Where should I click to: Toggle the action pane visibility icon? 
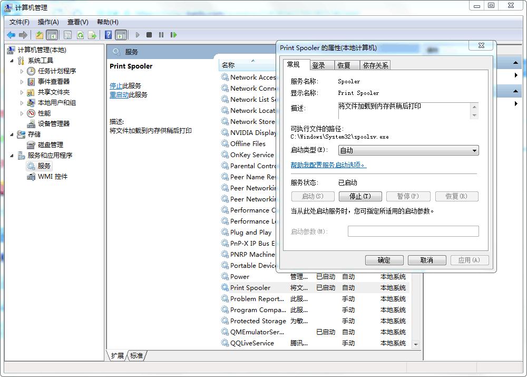pyautogui.click(x=121, y=35)
